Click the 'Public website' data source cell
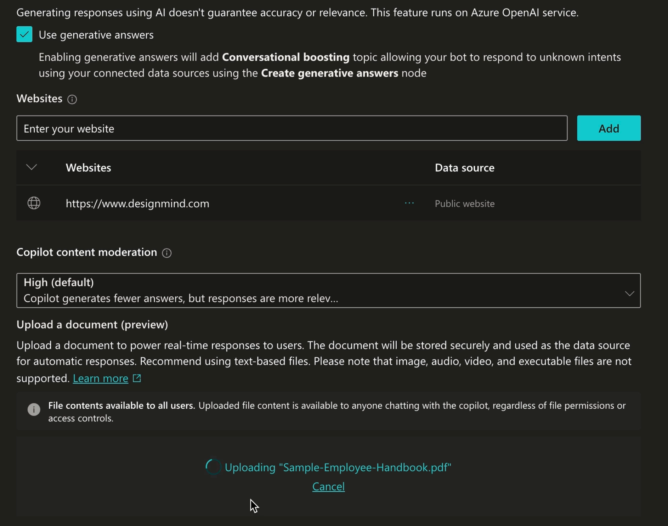 (x=464, y=203)
